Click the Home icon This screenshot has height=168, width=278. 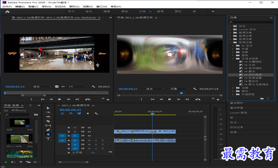(x=7, y=12)
